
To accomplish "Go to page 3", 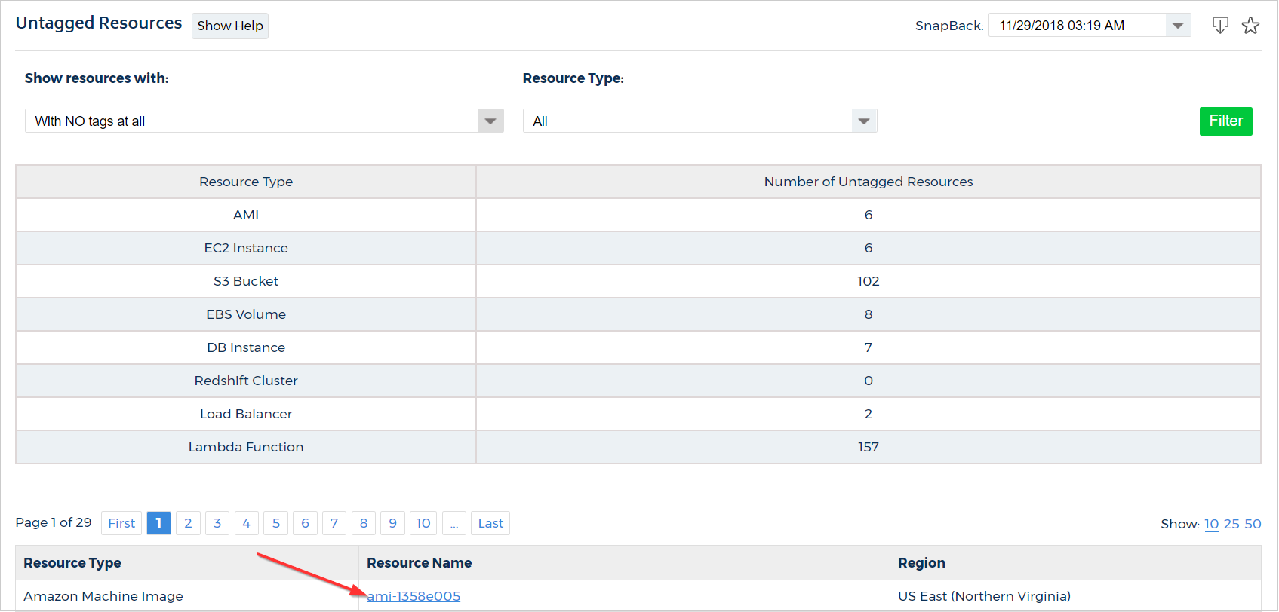I will click(217, 523).
